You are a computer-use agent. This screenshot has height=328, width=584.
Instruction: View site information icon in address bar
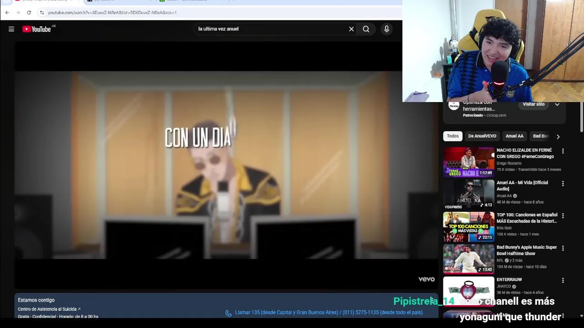point(42,12)
